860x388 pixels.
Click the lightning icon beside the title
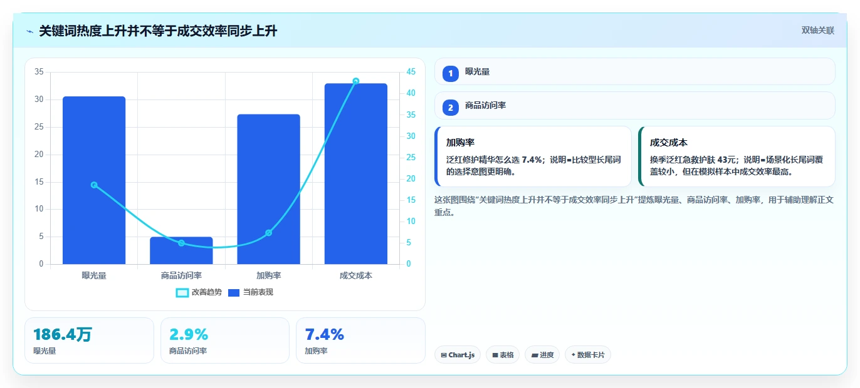point(30,31)
